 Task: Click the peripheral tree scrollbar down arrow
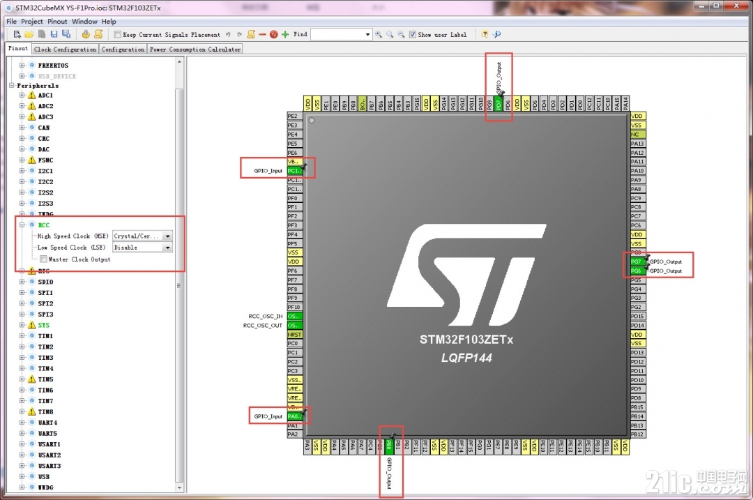coord(179,487)
